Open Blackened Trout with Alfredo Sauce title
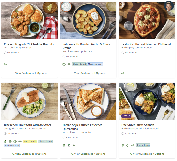Screen dimensions: 177x161 tap(27, 125)
